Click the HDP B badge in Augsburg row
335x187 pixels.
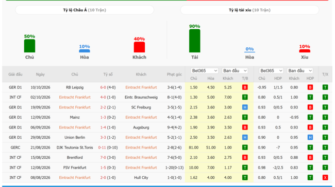pyautogui.click(x=310, y=127)
